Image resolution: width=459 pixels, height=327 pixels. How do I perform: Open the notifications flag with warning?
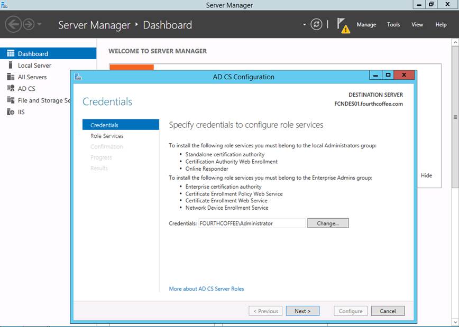[343, 25]
